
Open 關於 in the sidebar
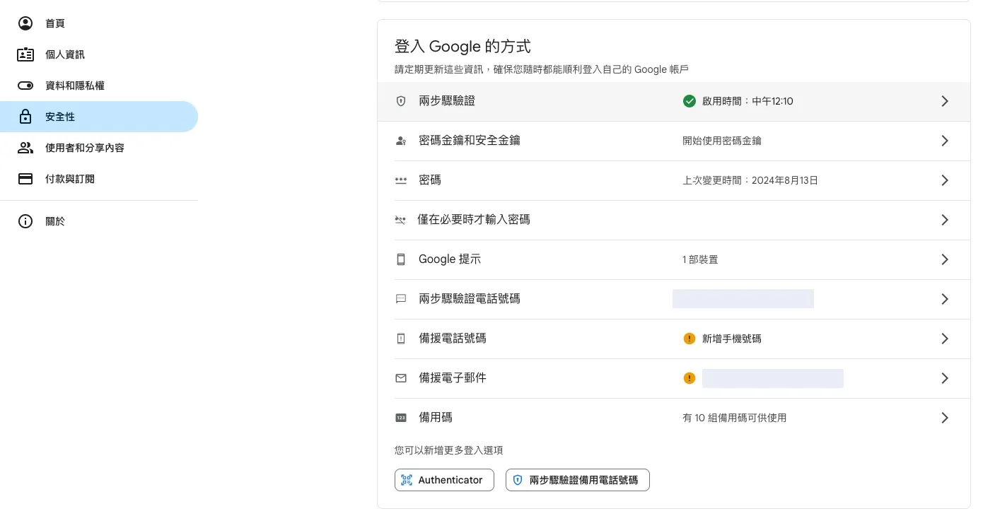[x=99, y=221]
